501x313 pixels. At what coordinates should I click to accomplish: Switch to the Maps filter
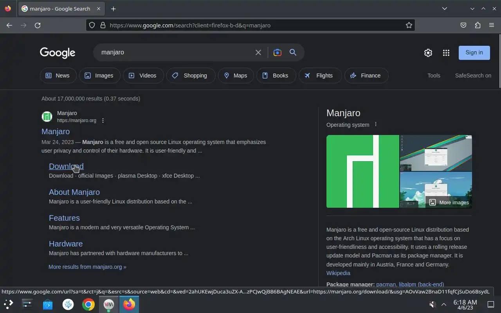(236, 76)
